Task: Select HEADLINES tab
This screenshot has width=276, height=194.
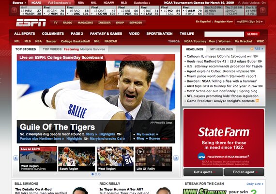Action: (x=194, y=49)
